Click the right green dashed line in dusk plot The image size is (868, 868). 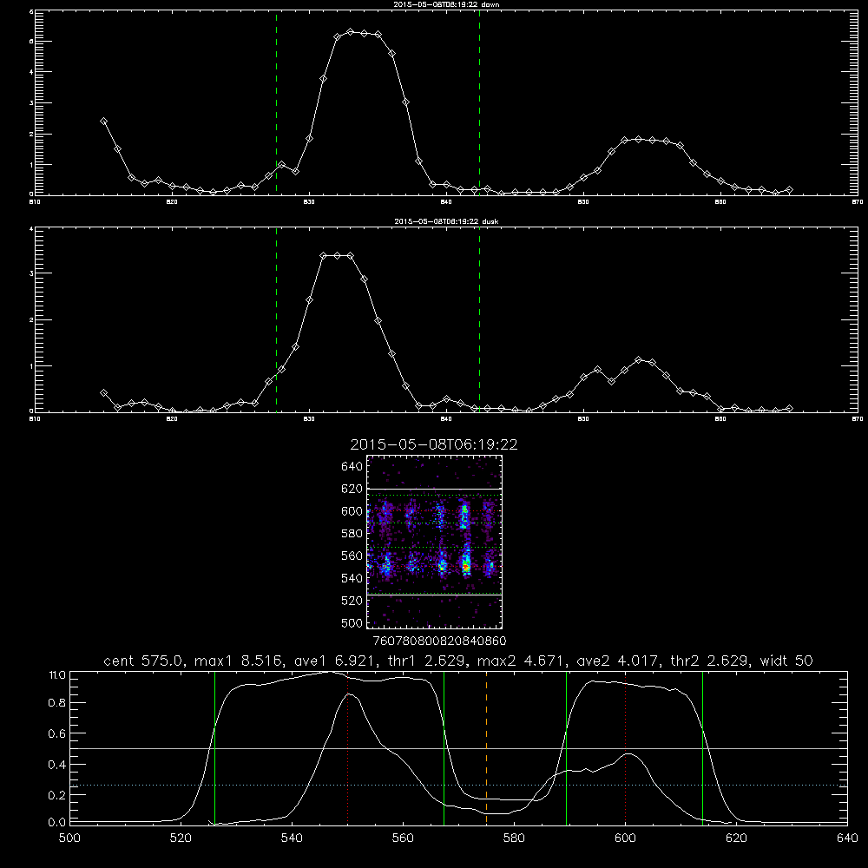[479, 319]
